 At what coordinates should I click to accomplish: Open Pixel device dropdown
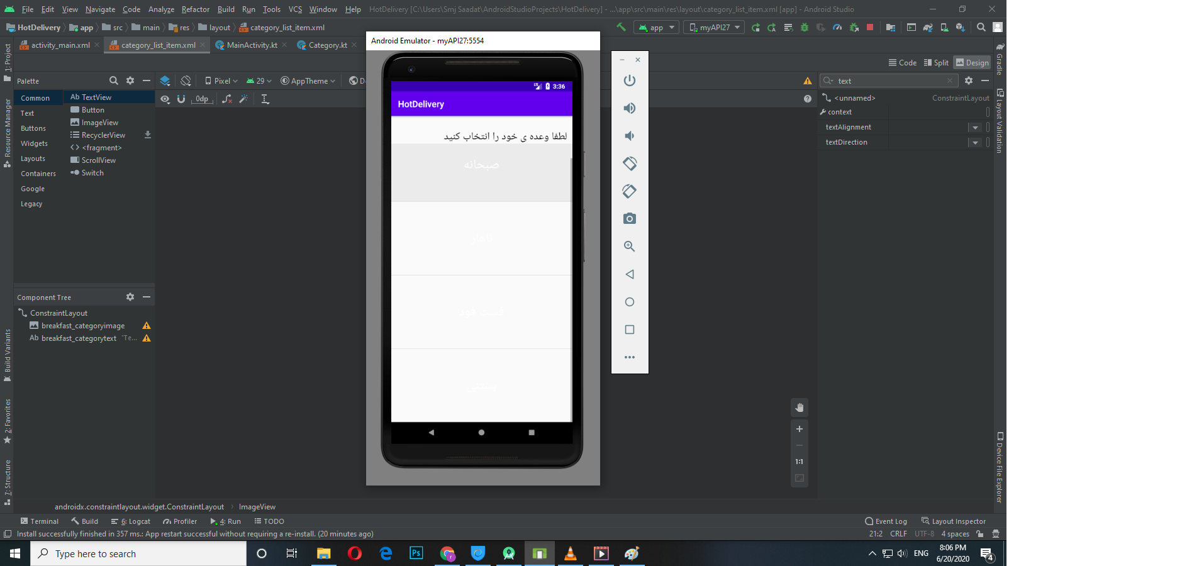(221, 80)
